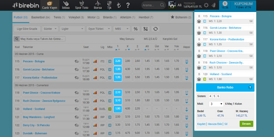
Task: Open the Piast Gliwice - Cracovia Krakow match link
Action: [41, 93]
